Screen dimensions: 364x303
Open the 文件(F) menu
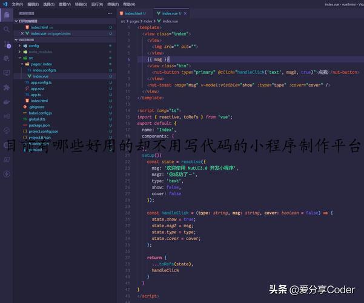tap(18, 4)
